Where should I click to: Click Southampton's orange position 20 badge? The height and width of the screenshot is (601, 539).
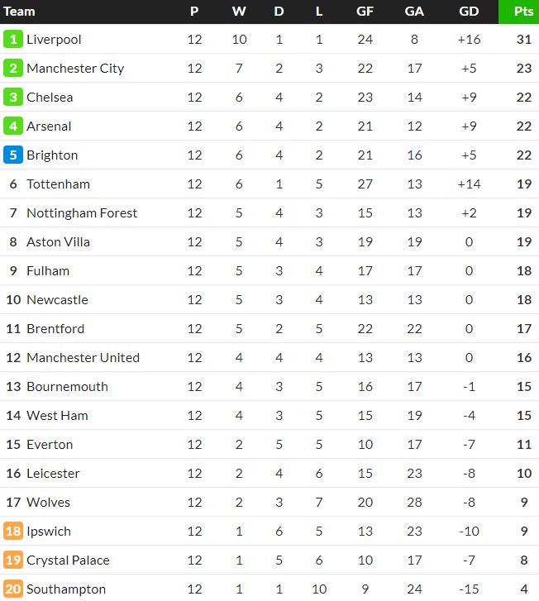tap(13, 589)
